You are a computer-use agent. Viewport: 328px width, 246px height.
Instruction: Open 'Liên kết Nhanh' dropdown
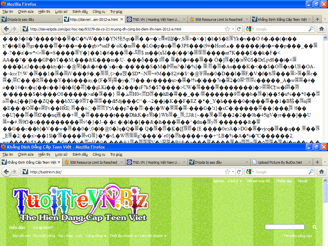(x=153, y=236)
